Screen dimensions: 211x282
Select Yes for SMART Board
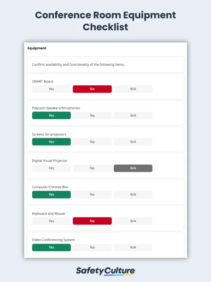51,89
